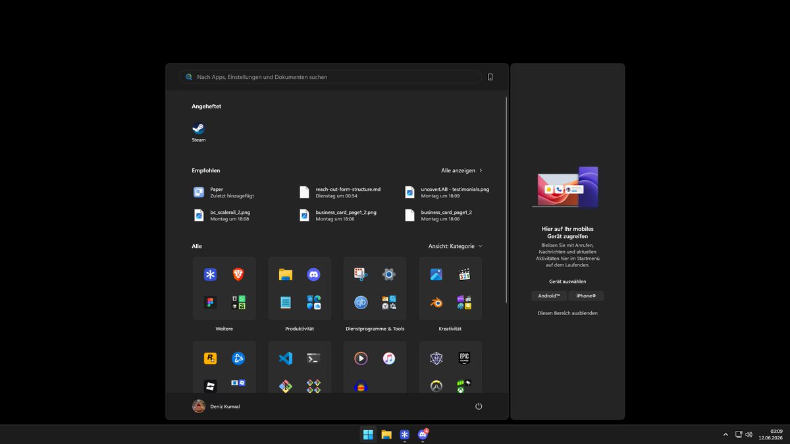Open power options button
Viewport: 790px width, 444px height.
coord(479,407)
